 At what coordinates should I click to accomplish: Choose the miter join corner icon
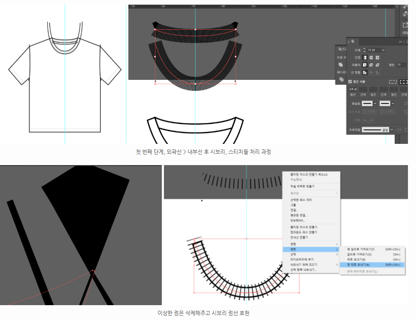click(365, 65)
